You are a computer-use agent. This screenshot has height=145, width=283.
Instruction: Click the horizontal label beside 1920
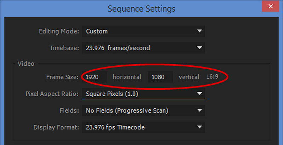[x=127, y=77]
